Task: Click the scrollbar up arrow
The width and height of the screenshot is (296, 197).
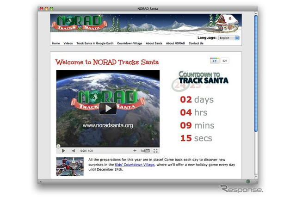Action: pyautogui.click(x=256, y=13)
